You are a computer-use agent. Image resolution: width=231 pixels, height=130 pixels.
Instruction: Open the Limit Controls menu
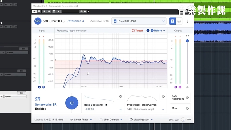click(x=111, y=120)
